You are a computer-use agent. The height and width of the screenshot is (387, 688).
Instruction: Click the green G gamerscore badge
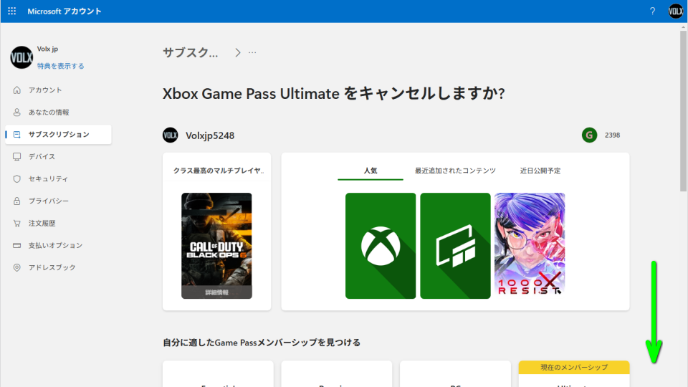coord(589,135)
